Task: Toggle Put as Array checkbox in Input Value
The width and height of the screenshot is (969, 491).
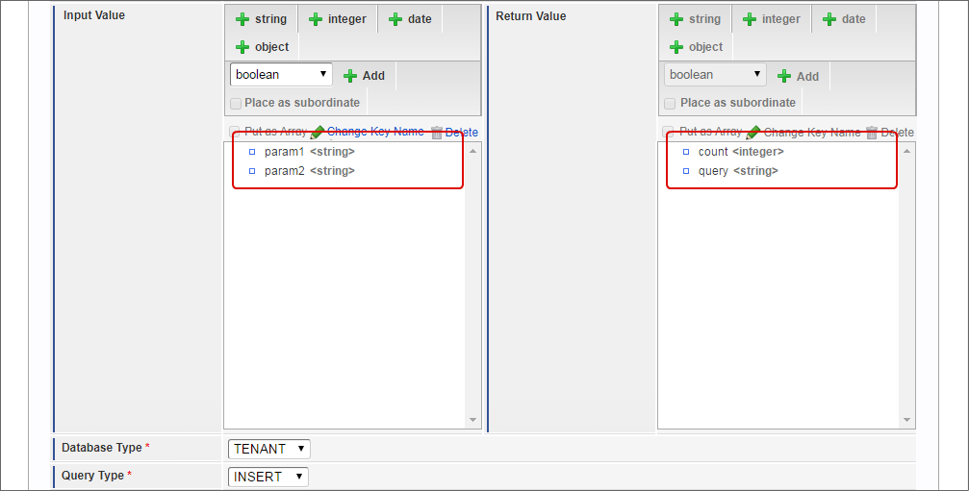Action: tap(236, 132)
